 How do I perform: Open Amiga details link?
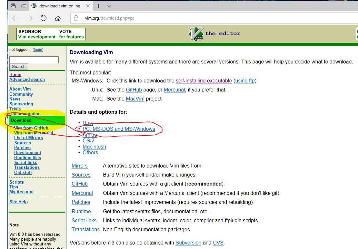coord(90,135)
